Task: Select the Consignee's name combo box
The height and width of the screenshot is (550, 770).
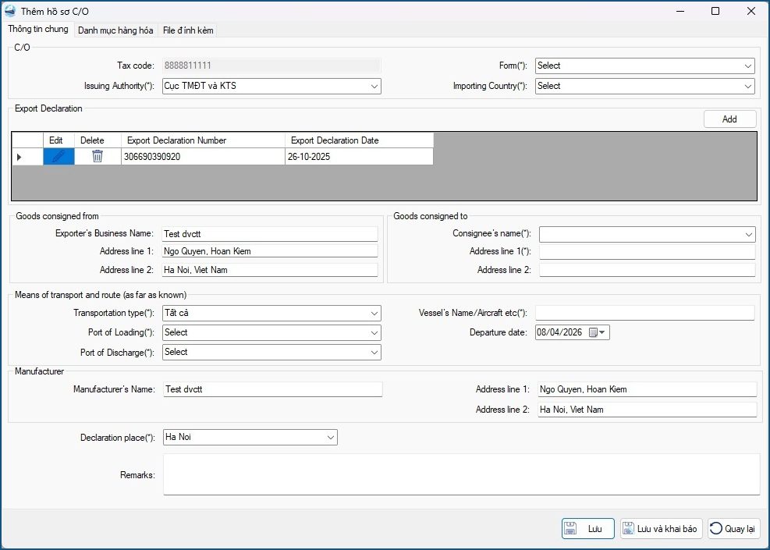Action: (647, 234)
